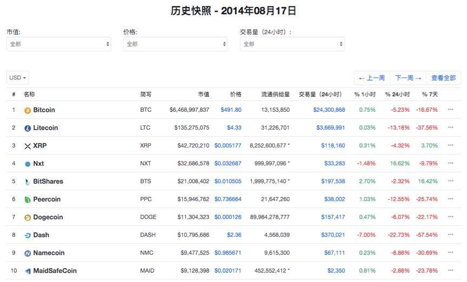This screenshot has width=467, height=282.
Task: Click the Litecoin logo icon
Action: coord(28,129)
